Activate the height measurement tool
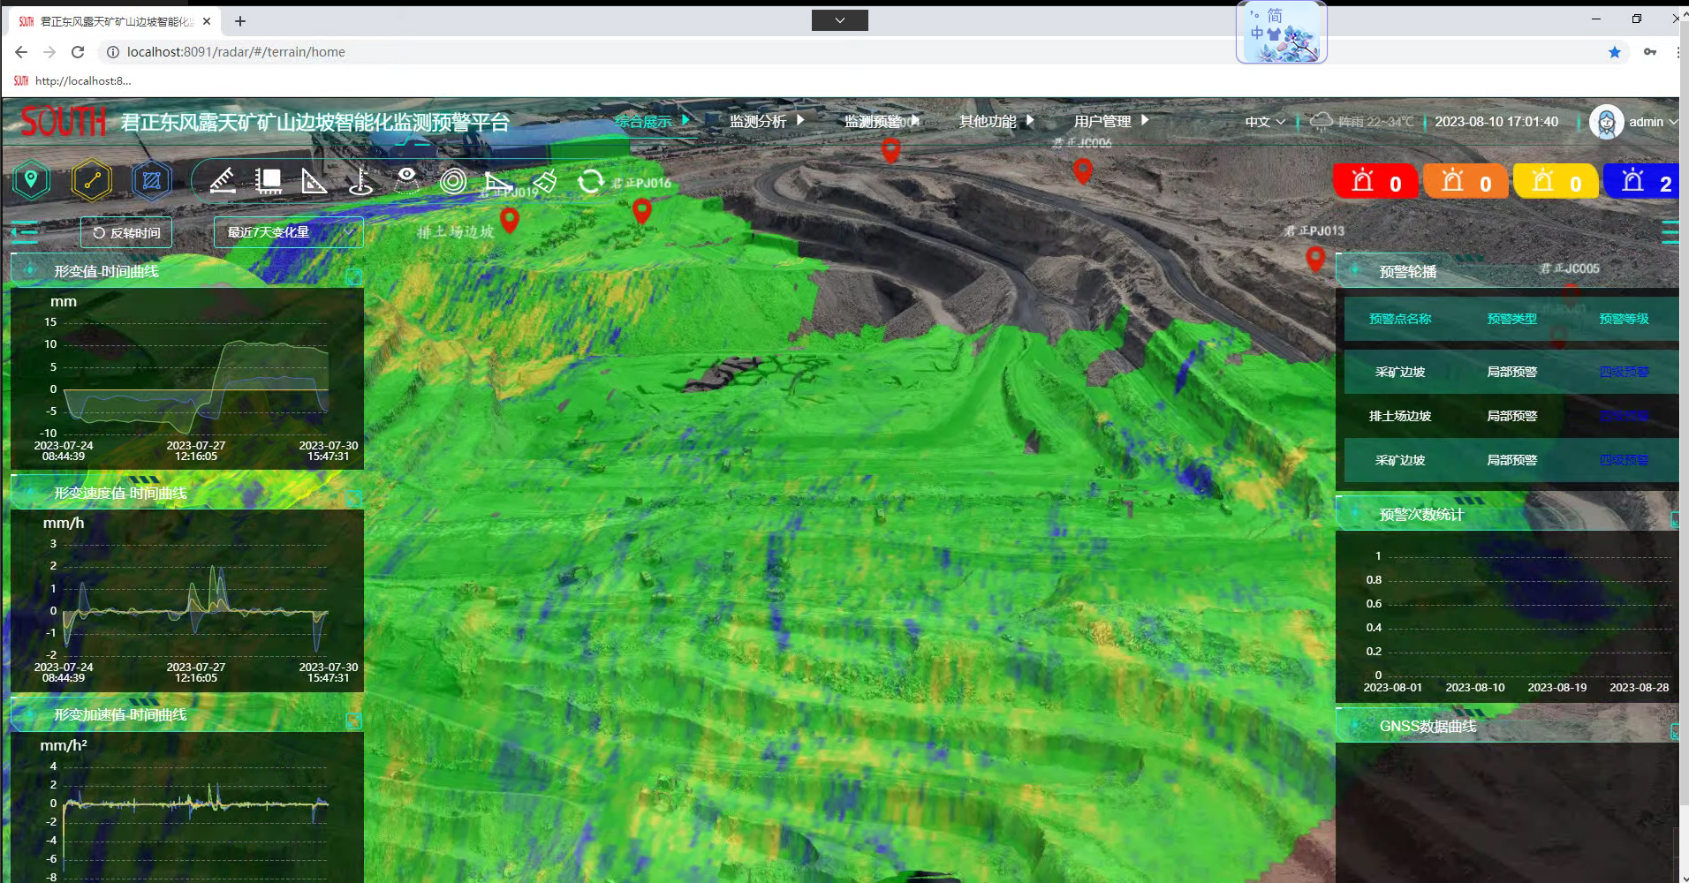 pyautogui.click(x=360, y=181)
